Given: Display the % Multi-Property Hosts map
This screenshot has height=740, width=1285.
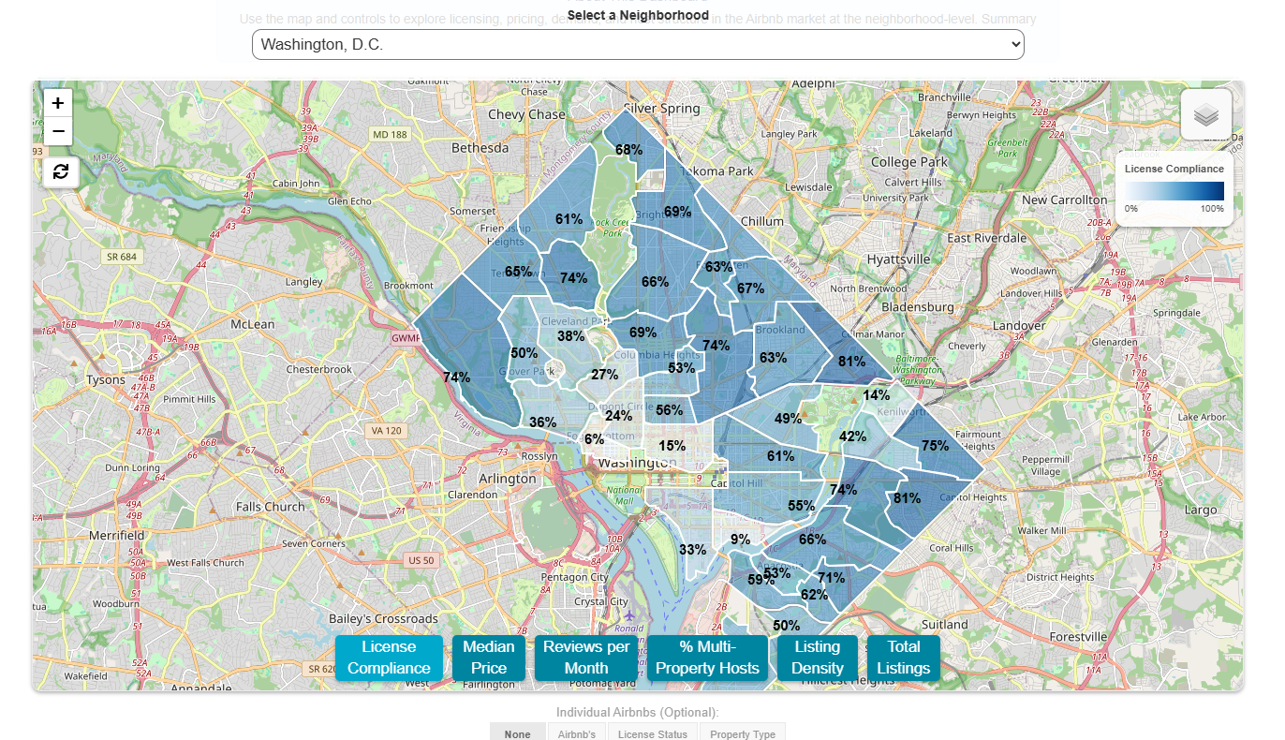Looking at the screenshot, I should click(707, 658).
